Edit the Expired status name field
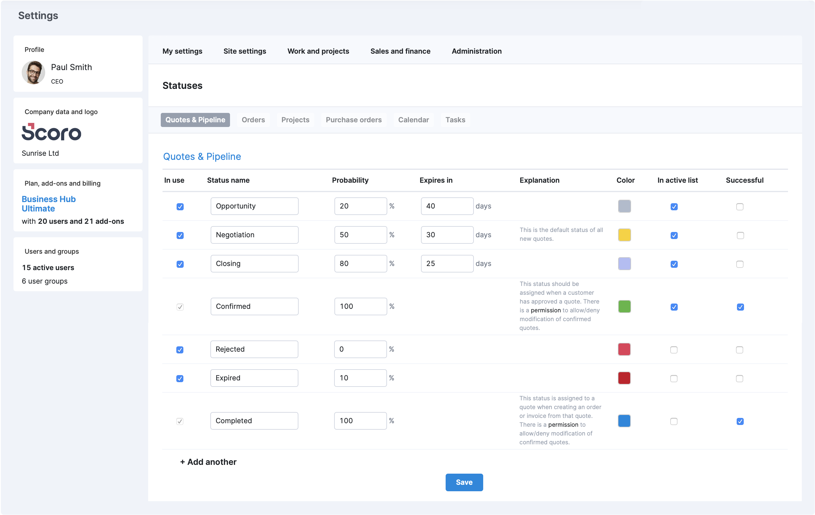The height and width of the screenshot is (515, 815). coord(254,378)
